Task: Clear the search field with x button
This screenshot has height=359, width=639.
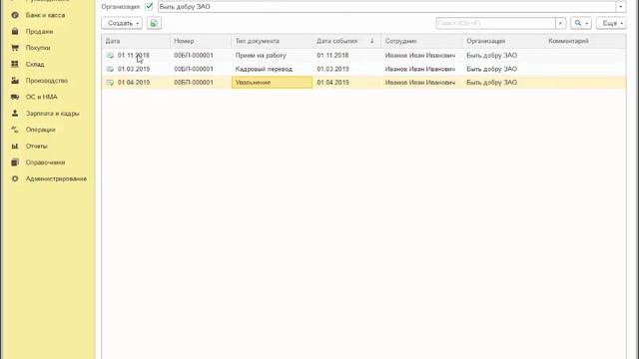Action: coord(560,23)
